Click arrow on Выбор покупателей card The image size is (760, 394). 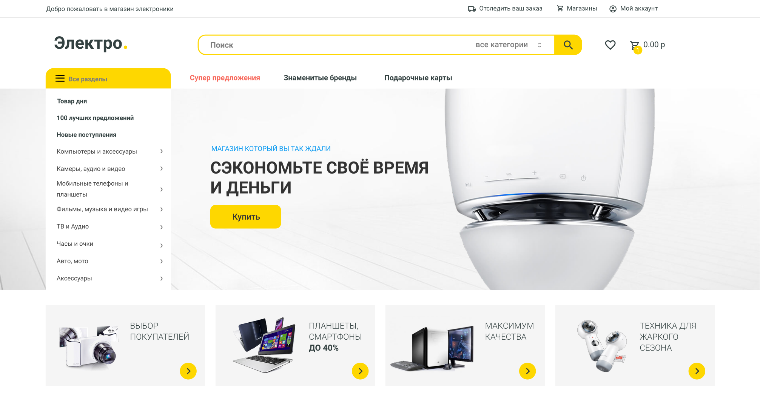(x=188, y=371)
